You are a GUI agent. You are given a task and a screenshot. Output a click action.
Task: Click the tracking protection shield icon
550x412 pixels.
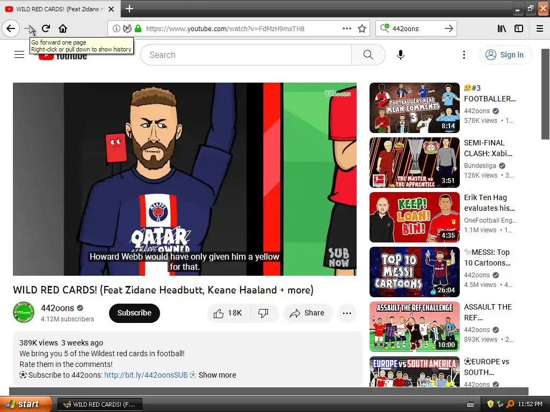tap(127, 29)
